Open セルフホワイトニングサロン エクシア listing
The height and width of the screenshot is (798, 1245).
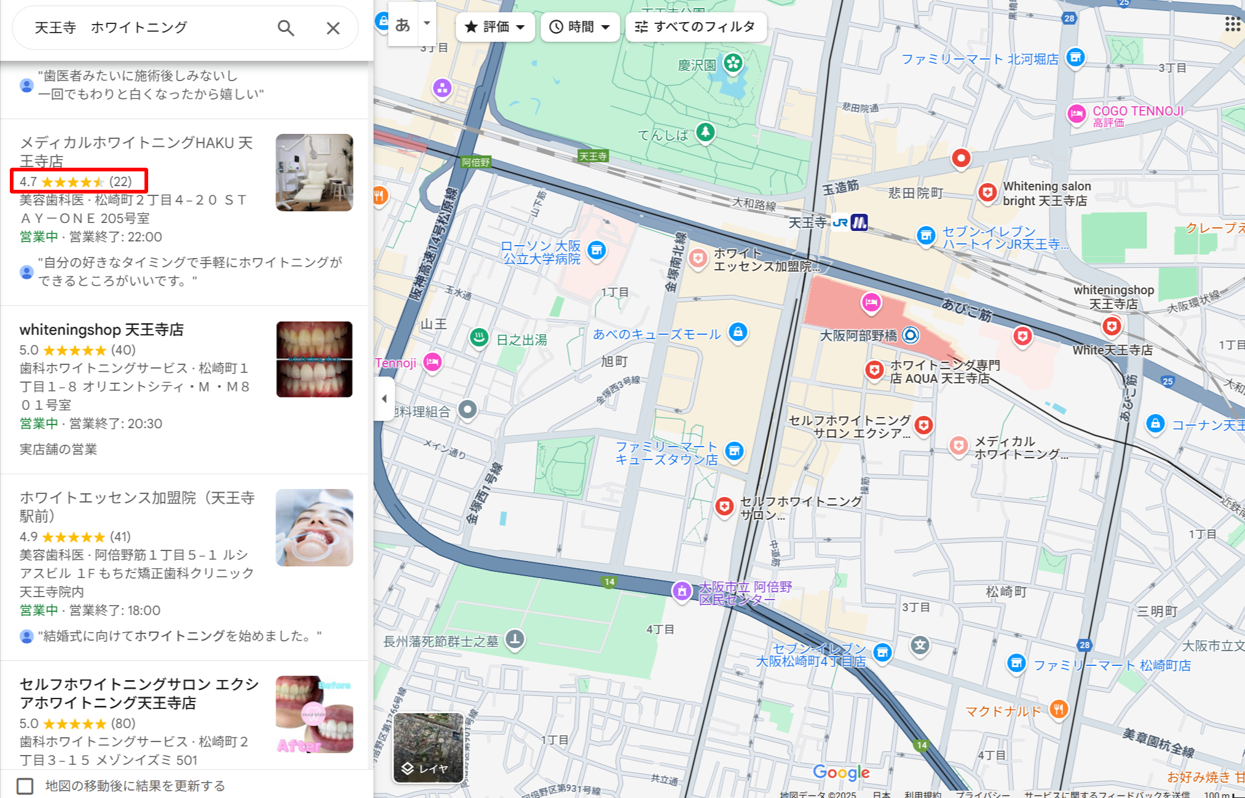click(x=139, y=694)
